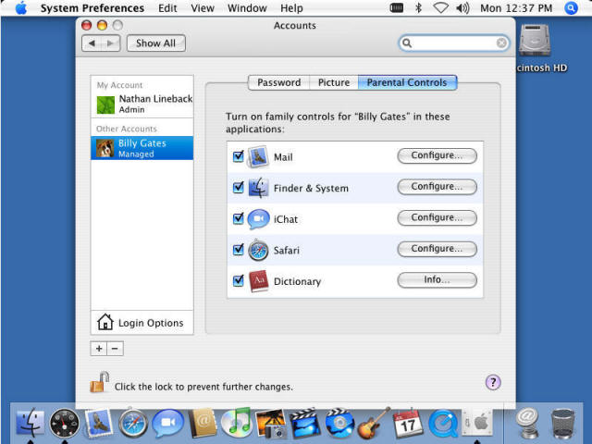Click Configure button for Safari
This screenshot has height=444, width=592.
437,249
